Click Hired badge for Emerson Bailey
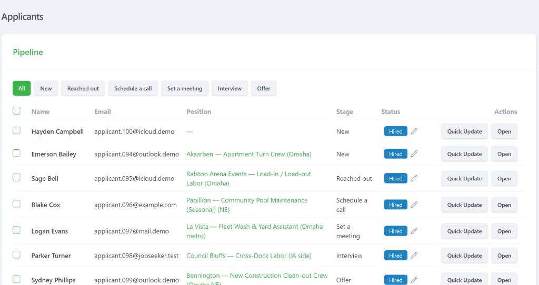 coord(396,154)
